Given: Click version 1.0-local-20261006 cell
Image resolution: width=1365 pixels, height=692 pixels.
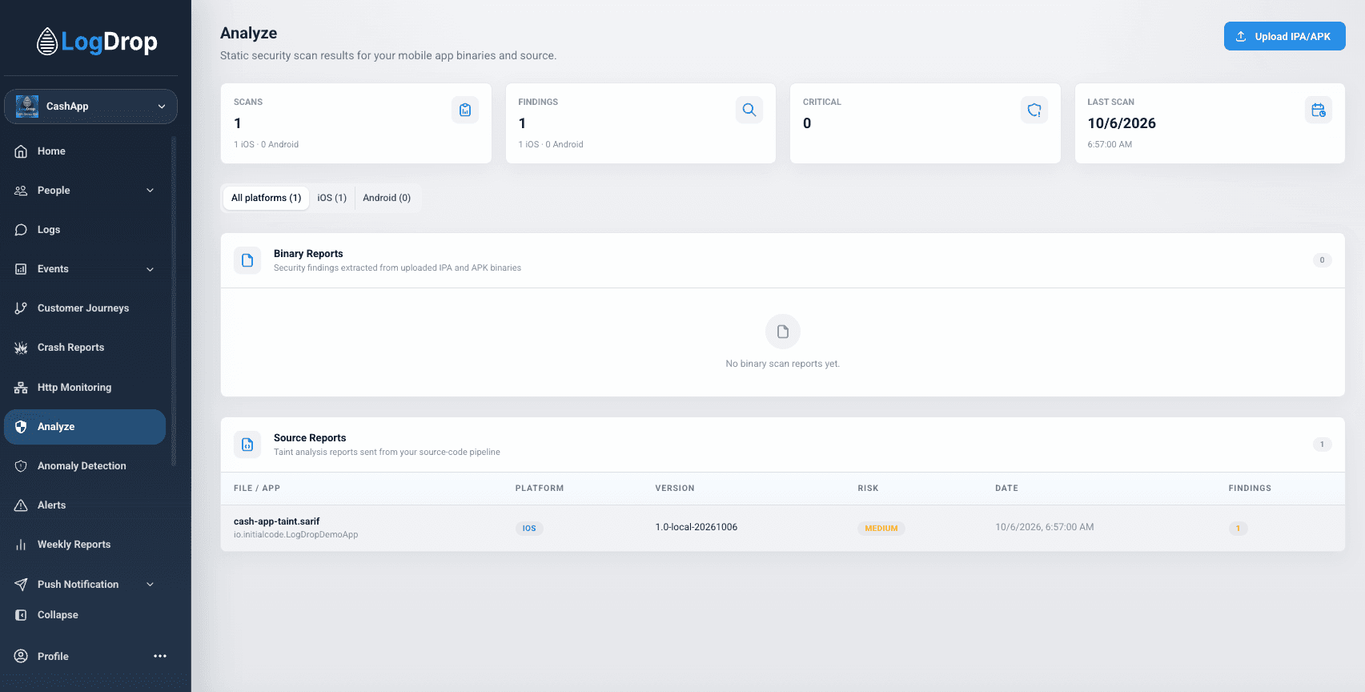Looking at the screenshot, I should (x=697, y=527).
